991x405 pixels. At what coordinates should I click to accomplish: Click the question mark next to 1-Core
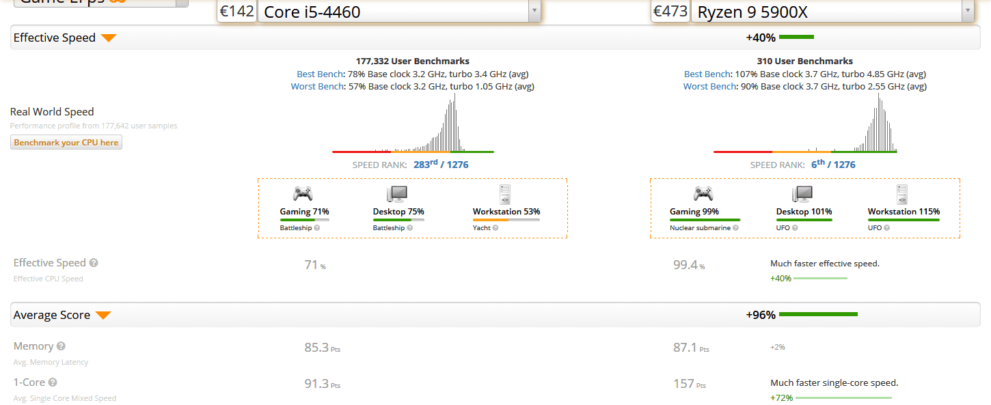(53, 382)
